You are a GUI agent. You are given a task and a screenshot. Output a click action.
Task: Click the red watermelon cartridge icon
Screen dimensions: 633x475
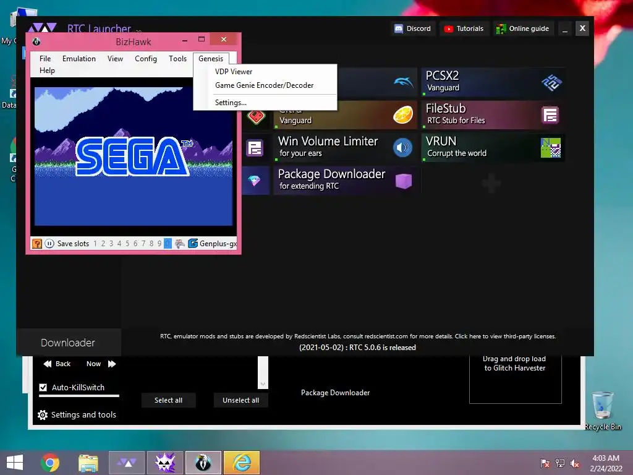pos(256,116)
